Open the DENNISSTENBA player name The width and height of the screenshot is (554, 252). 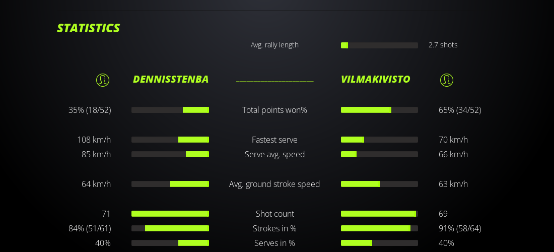pyautogui.click(x=171, y=79)
